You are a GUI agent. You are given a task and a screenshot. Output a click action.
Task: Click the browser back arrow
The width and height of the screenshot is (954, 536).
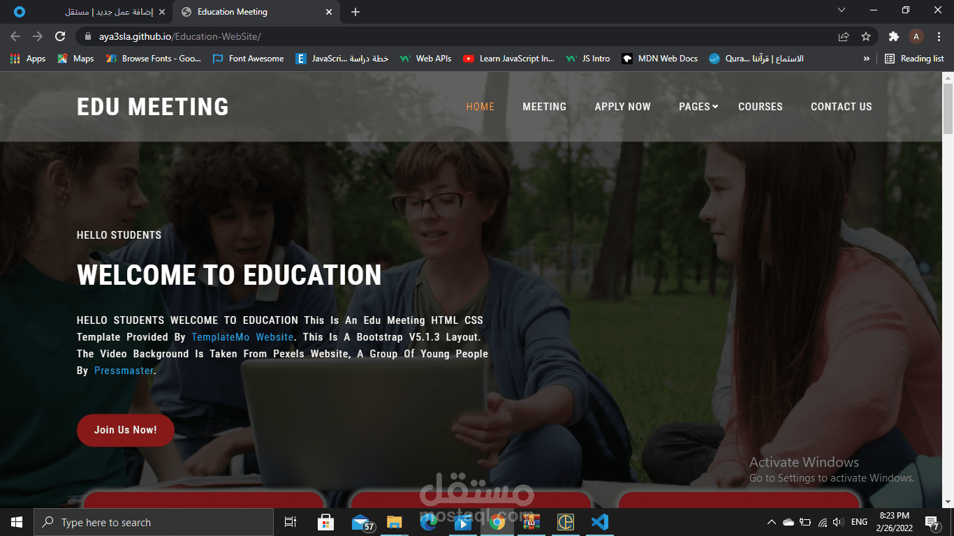point(15,36)
